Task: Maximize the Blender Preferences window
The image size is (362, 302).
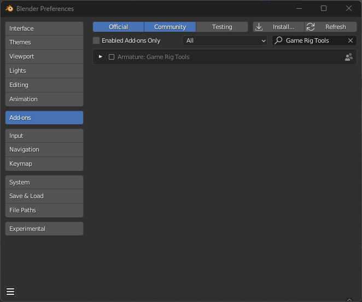Action: tap(324, 9)
